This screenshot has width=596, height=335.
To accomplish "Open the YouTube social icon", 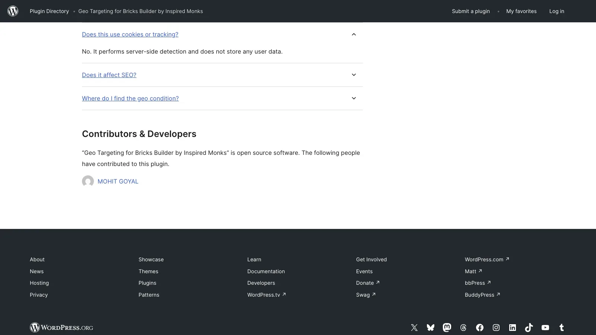I will 545,328.
